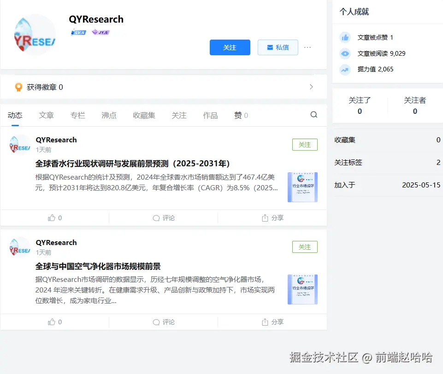Click the 文章被阅读 views icon

pos(346,53)
